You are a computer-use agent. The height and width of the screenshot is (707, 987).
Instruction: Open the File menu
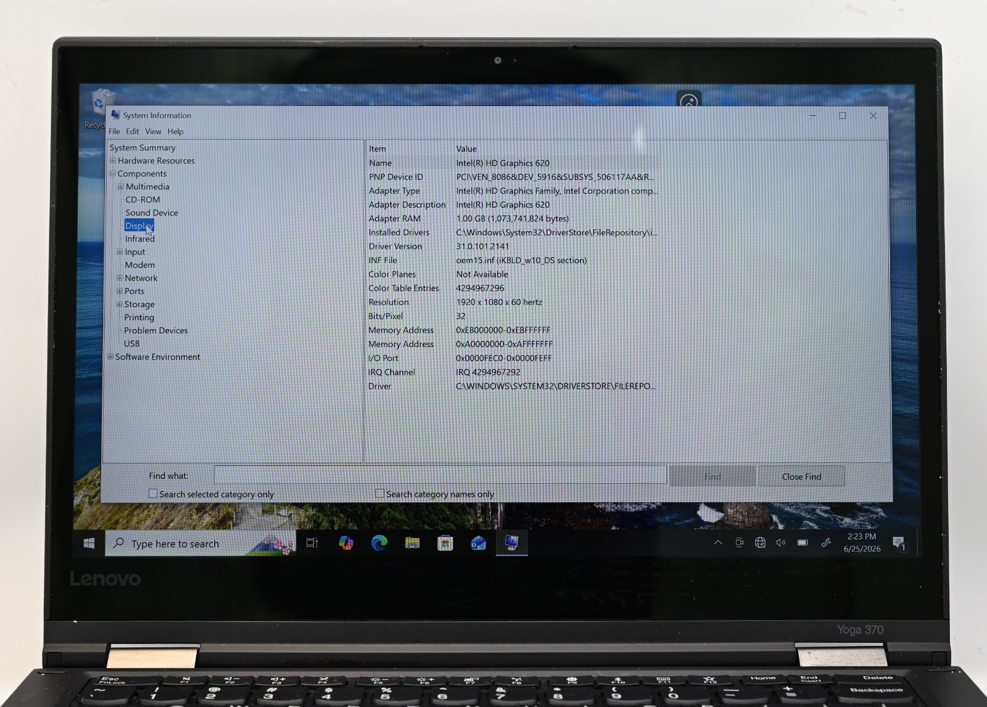(114, 131)
